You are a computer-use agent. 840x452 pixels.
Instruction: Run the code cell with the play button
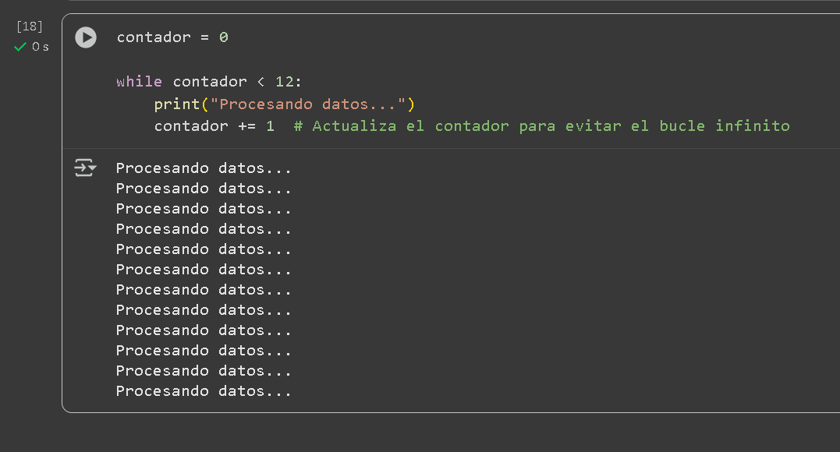86,37
